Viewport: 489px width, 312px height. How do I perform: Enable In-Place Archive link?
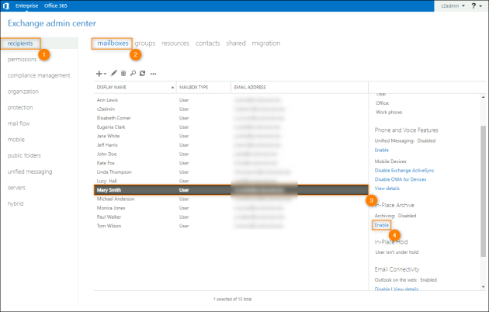coord(382,225)
